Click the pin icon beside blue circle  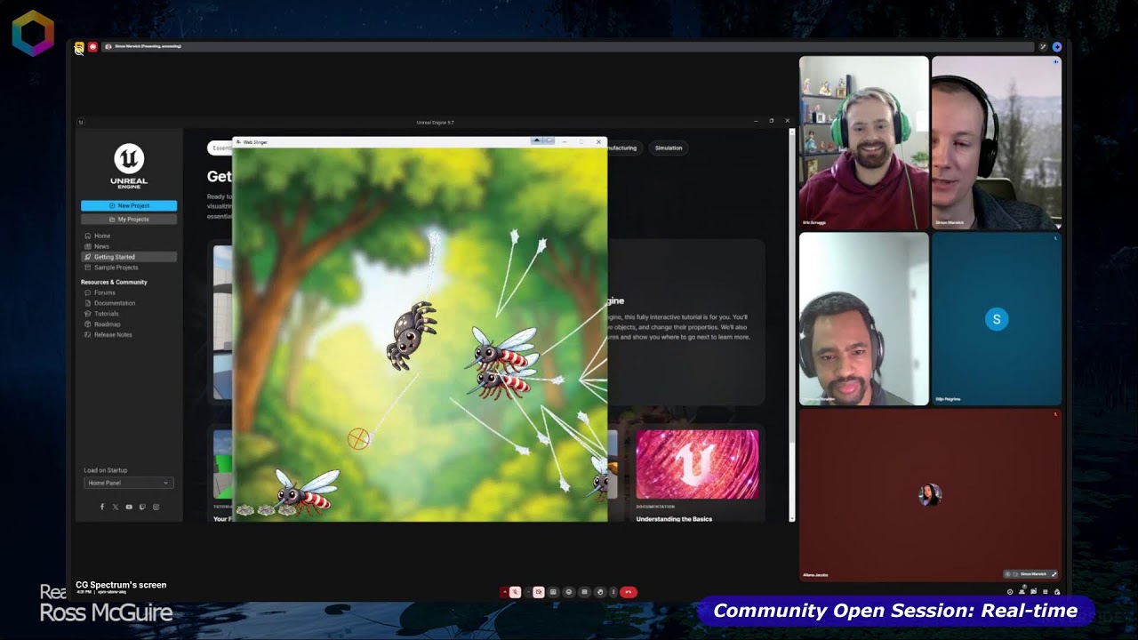(1043, 47)
